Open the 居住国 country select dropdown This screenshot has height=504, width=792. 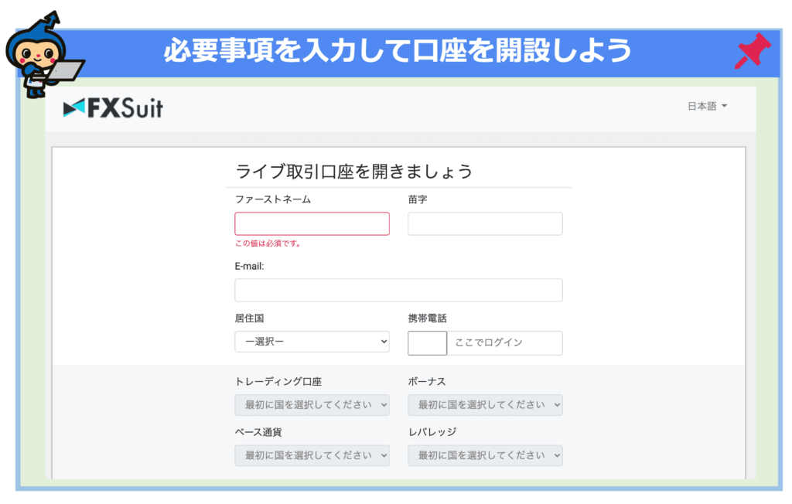312,342
